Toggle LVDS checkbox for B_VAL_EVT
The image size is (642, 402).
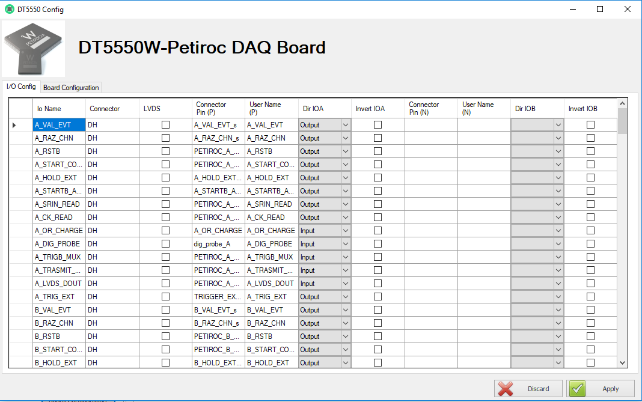165,310
